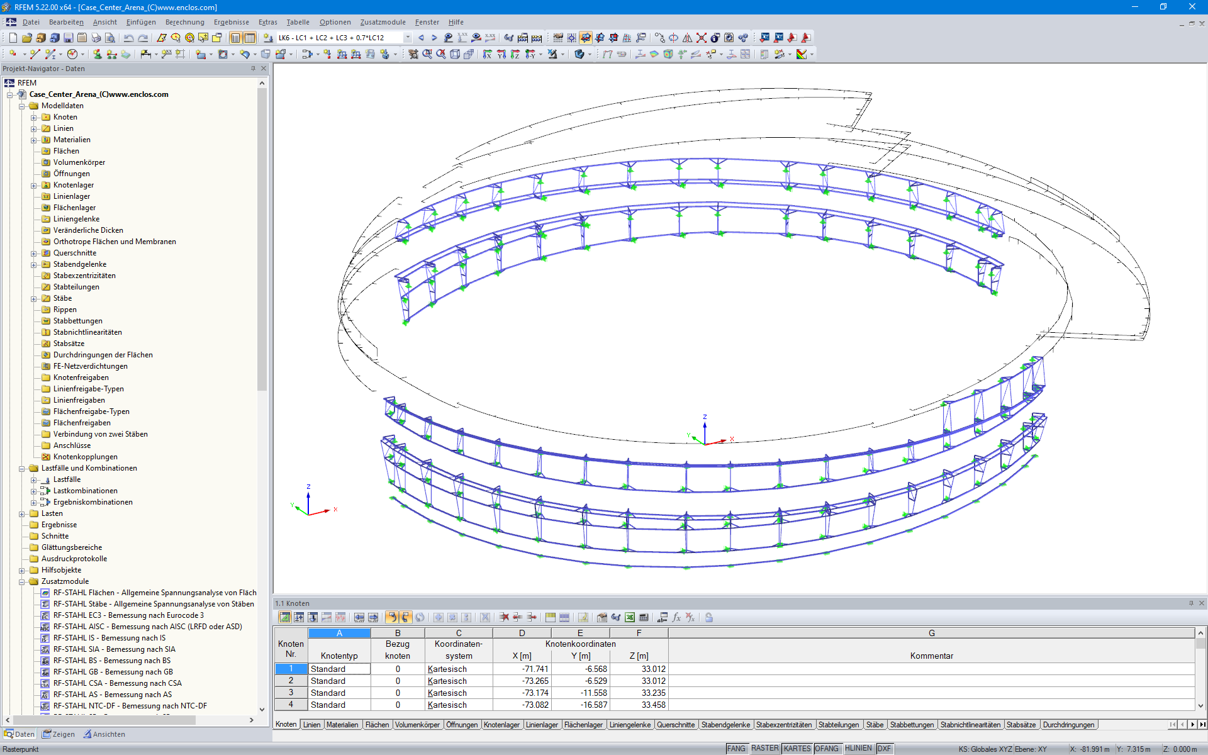The image size is (1208, 755).
Task: Toggle the table display button
Action: pyautogui.click(x=250, y=38)
